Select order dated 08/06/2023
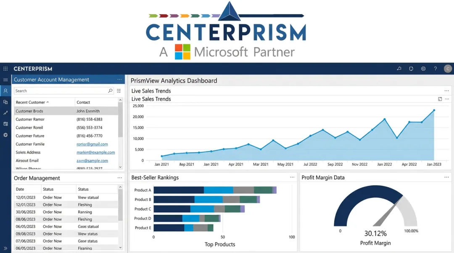Image resolution: width=454 pixels, height=253 pixels. tap(66, 219)
